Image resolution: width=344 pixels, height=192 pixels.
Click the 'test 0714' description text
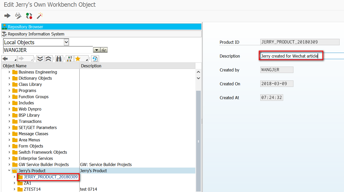(89, 189)
